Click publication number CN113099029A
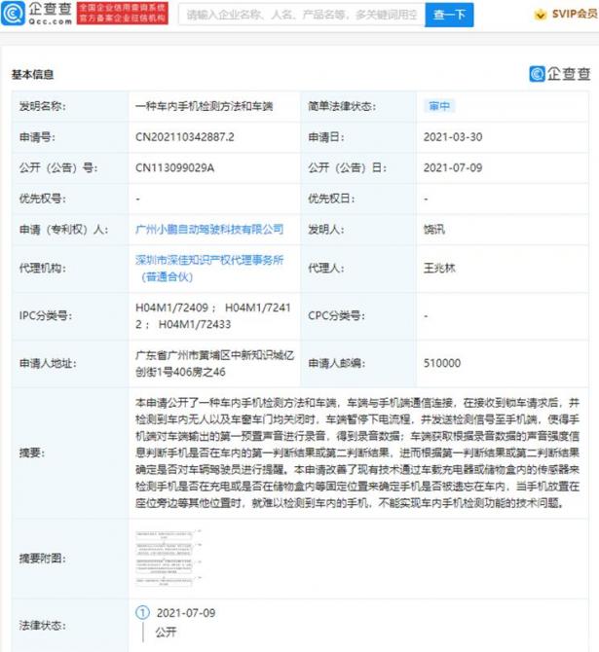Image resolution: width=599 pixels, height=652 pixels. (174, 167)
